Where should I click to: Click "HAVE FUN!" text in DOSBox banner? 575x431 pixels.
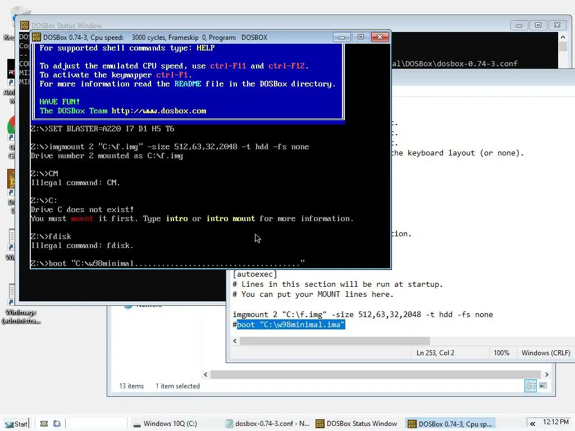click(60, 102)
